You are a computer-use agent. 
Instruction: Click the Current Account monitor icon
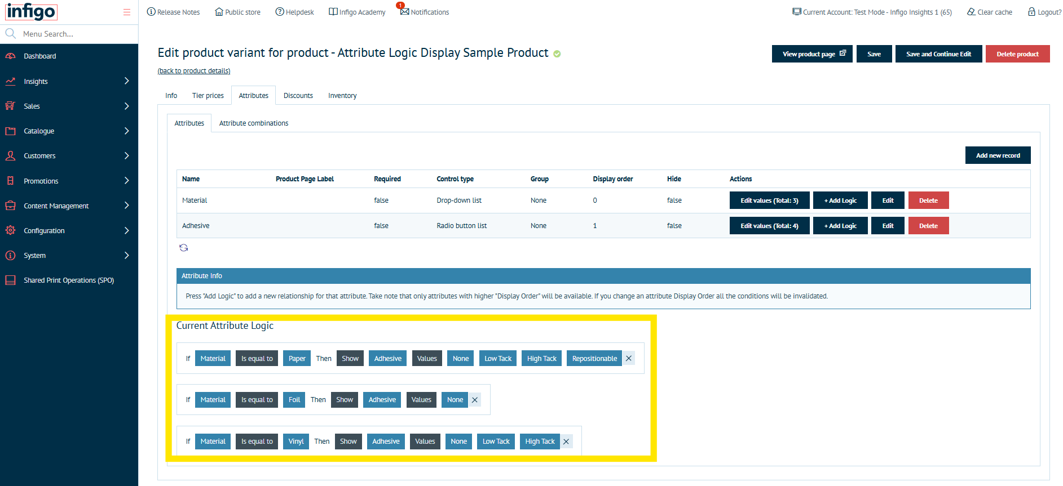tap(797, 11)
